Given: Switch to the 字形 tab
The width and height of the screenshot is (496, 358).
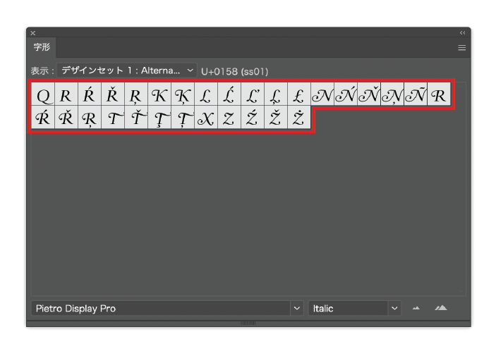Looking at the screenshot, I should [42, 47].
